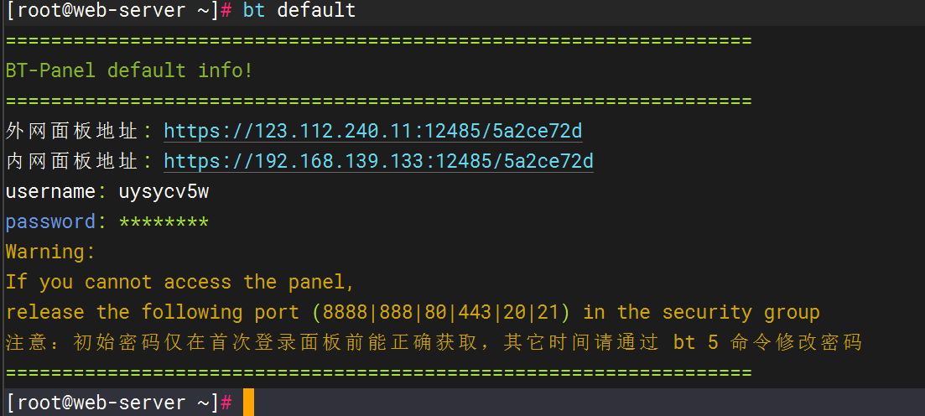This screenshot has width=925, height=416.
Task: Click the first [root@web-server ~]# prompt
Action: coord(119,11)
